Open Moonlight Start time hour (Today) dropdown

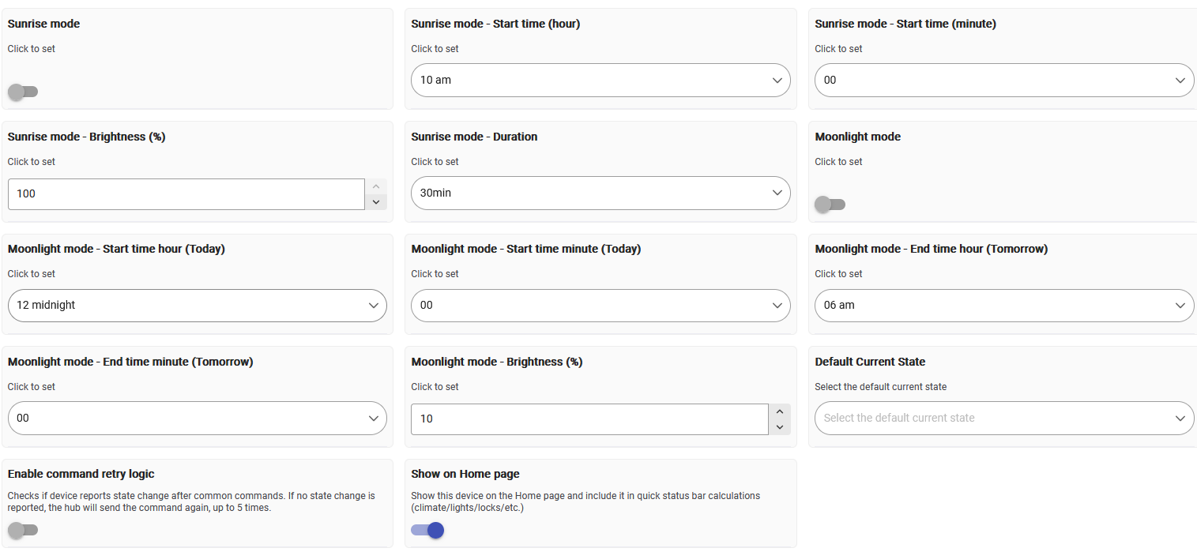click(x=198, y=306)
